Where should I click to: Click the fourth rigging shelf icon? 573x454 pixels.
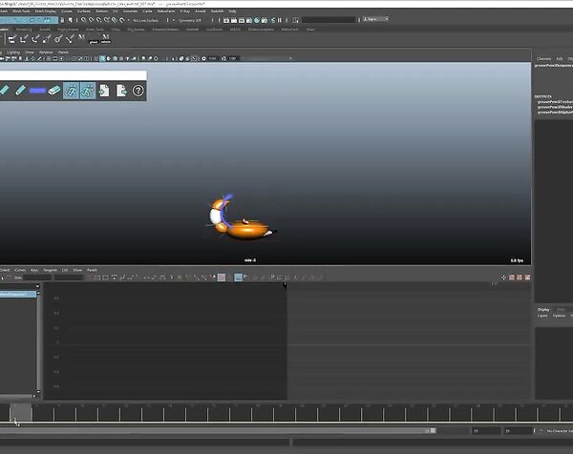point(47,39)
